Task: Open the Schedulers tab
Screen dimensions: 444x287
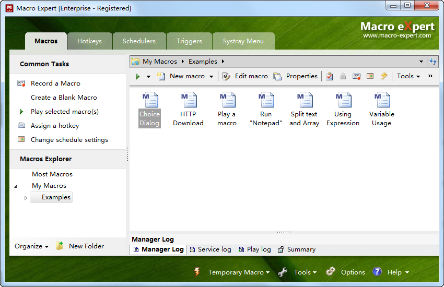Action: coord(139,41)
